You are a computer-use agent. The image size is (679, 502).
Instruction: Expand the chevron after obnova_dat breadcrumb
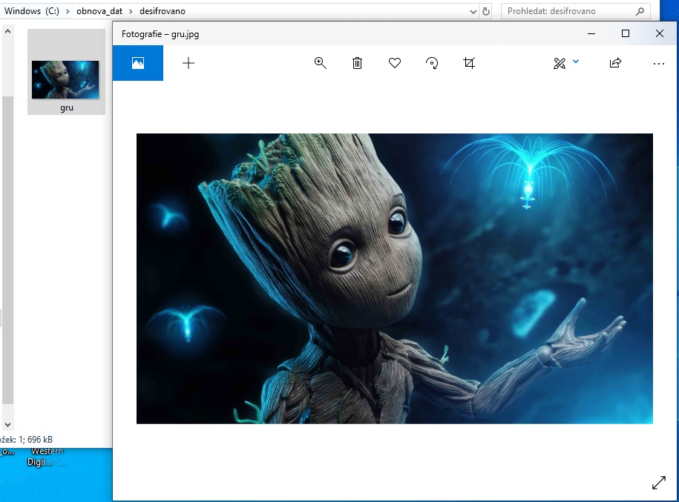[131, 11]
